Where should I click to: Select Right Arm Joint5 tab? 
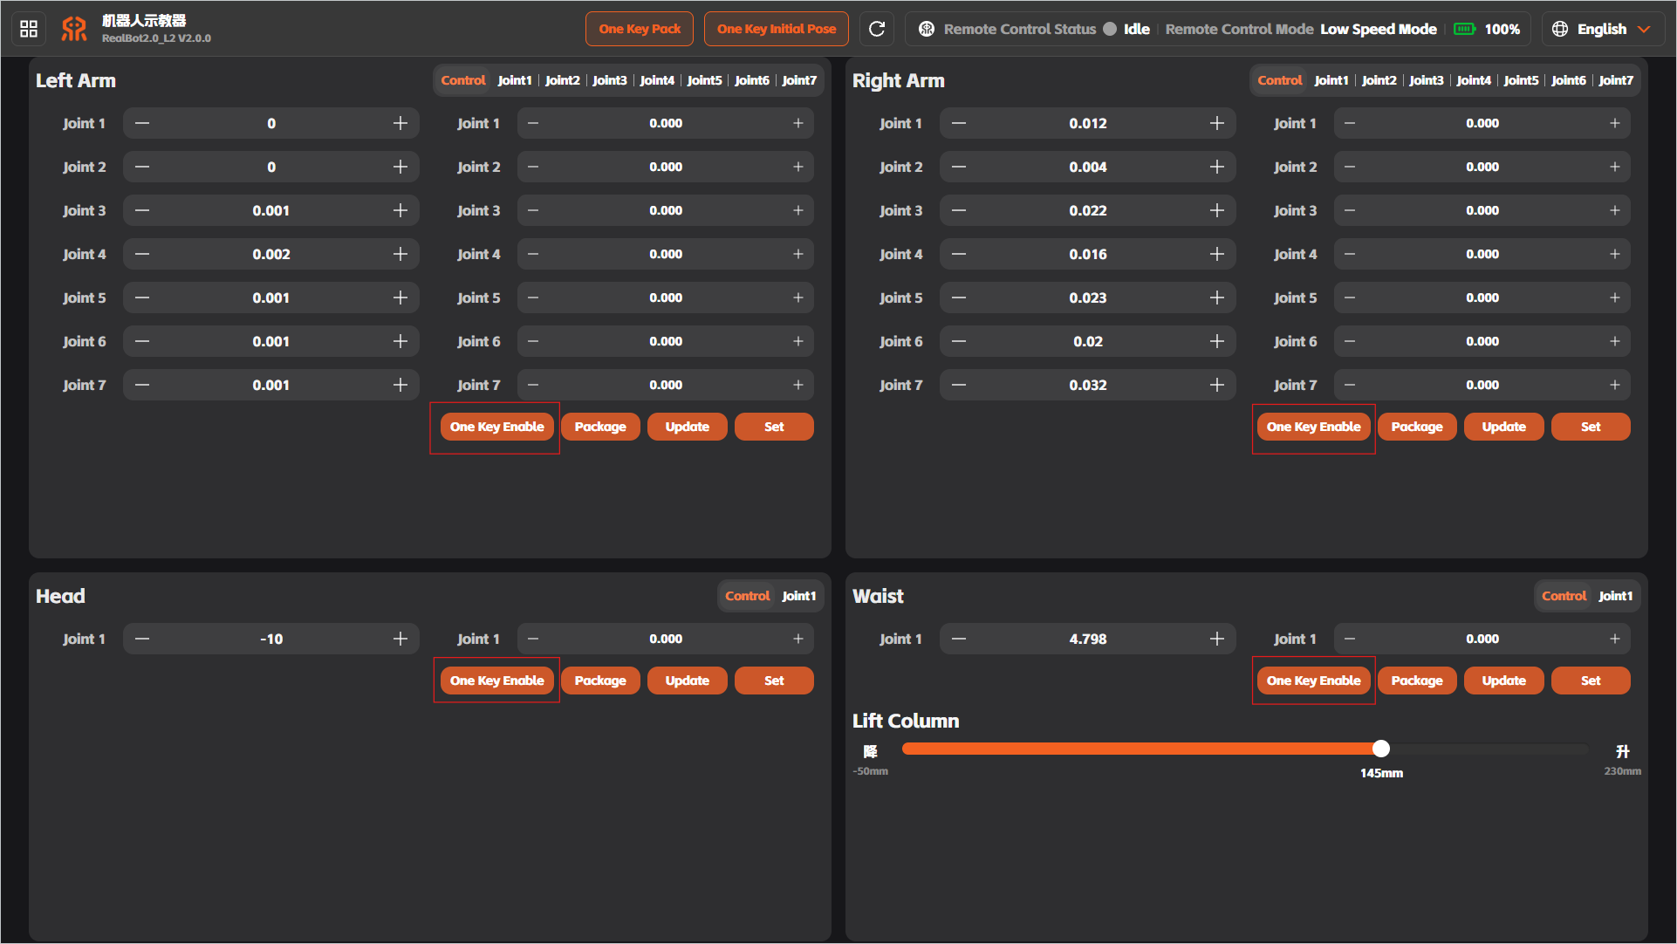[x=1521, y=80]
